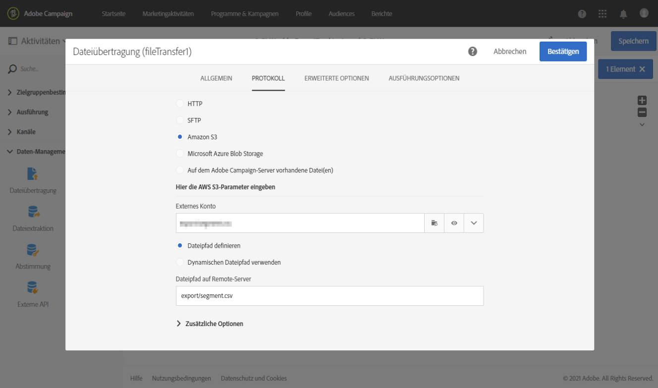Open Berichte in the top navigation
The width and height of the screenshot is (658, 388).
pos(382,14)
